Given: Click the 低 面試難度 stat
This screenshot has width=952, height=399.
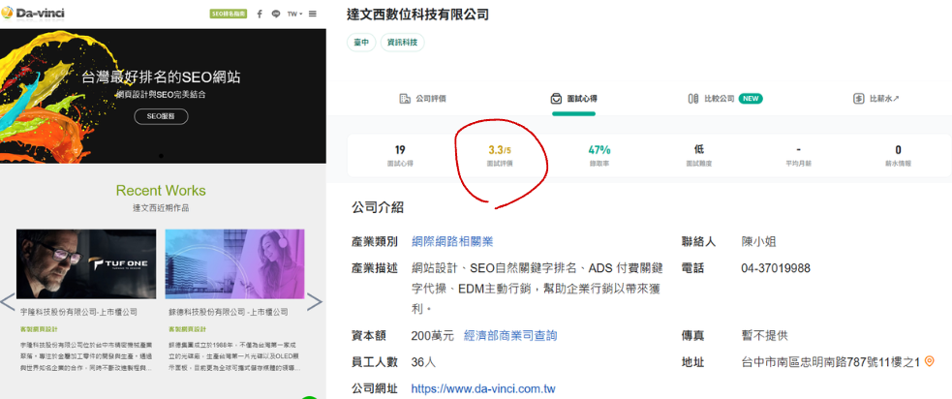Looking at the screenshot, I should [699, 156].
